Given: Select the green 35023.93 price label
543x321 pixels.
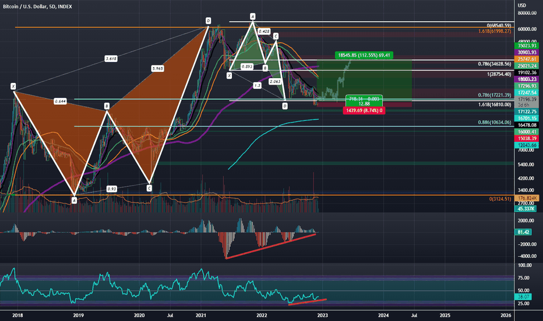Looking at the screenshot, I should 527,46.
